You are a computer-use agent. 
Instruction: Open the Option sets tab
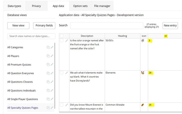(81, 6)
